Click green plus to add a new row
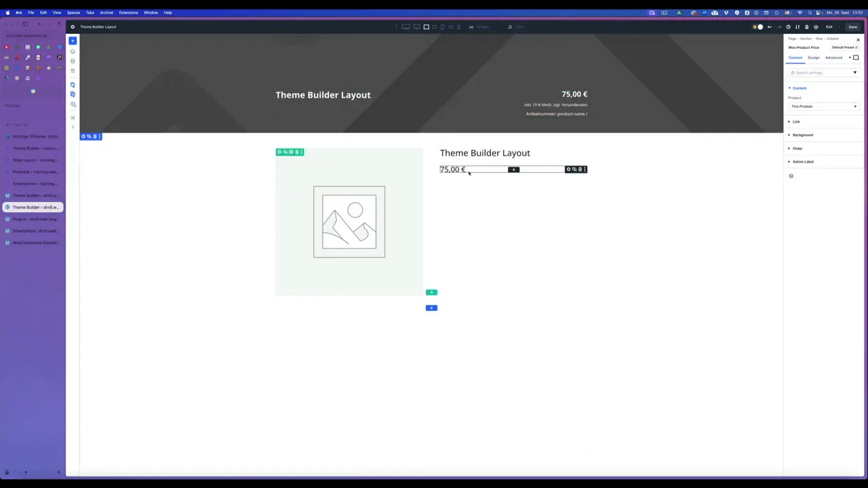The width and height of the screenshot is (868, 488). pyautogui.click(x=431, y=293)
